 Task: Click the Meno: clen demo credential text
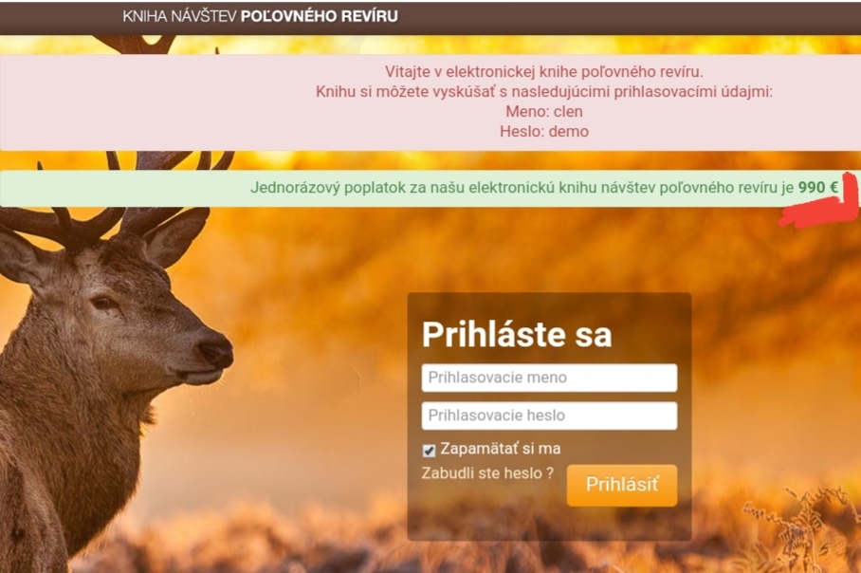pos(544,112)
